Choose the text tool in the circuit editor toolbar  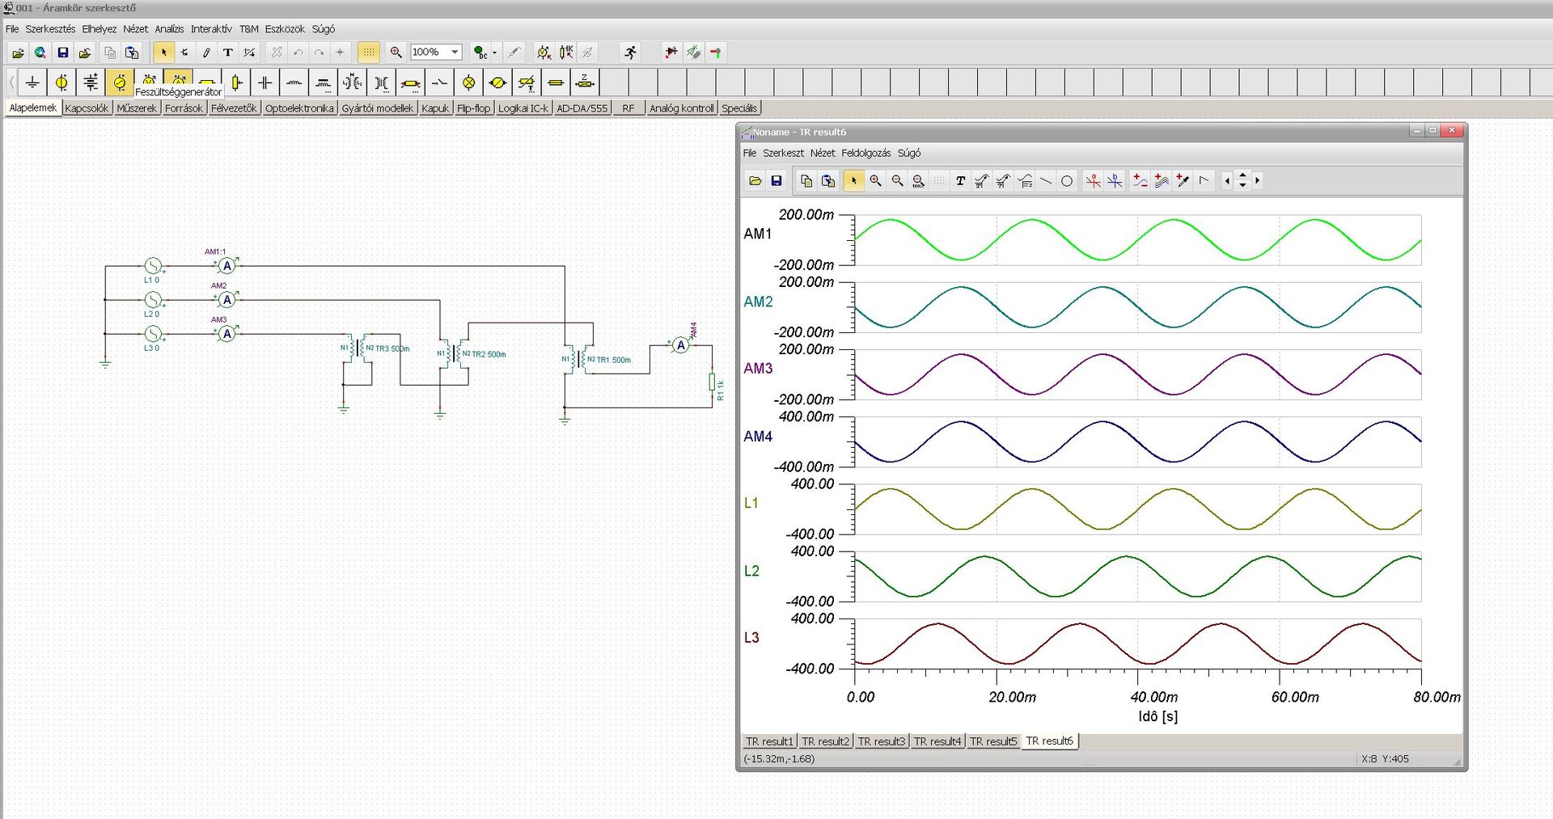[228, 53]
